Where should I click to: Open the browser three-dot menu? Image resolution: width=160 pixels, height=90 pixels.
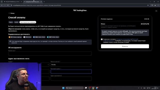[158, 5]
